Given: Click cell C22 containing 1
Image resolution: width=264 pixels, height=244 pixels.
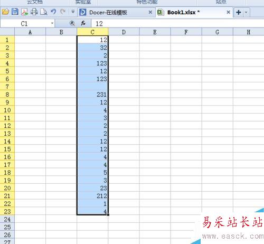Looking at the screenshot, I should (x=92, y=204).
